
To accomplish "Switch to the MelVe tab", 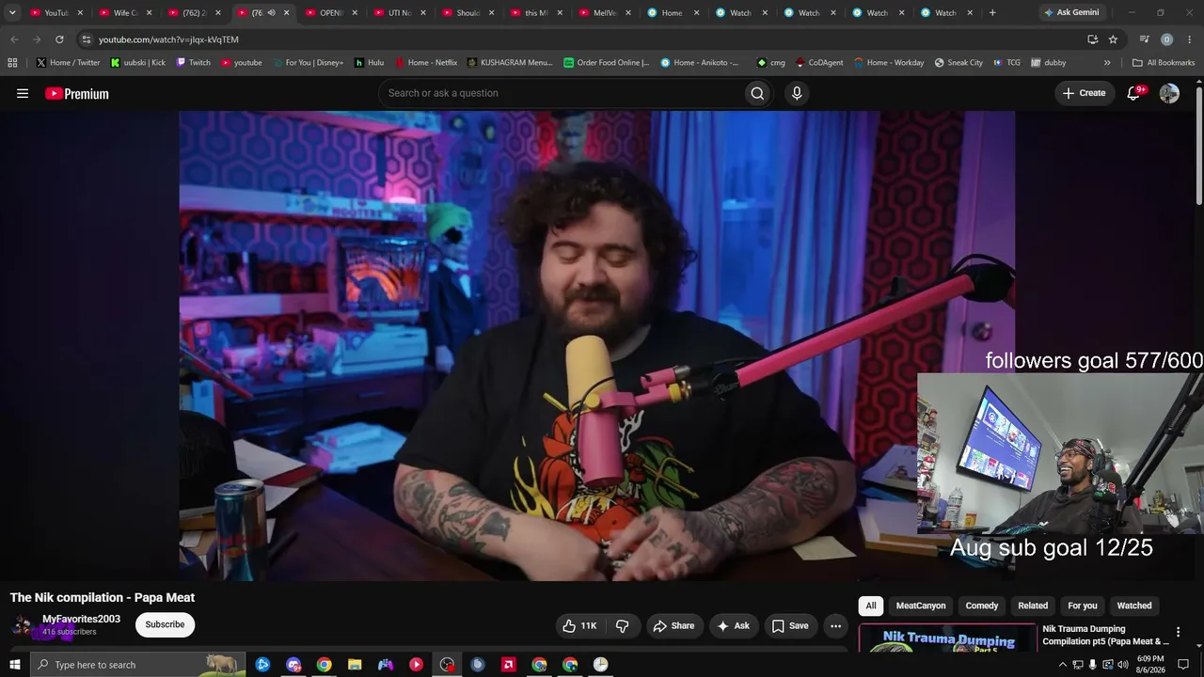I will pos(604,13).
